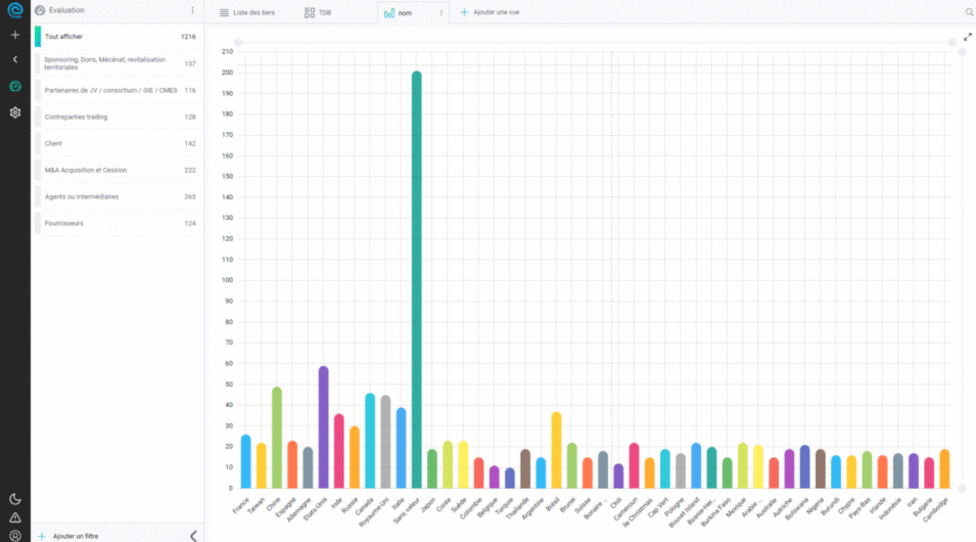Click the 1216 count beside Tout afficher

188,37
